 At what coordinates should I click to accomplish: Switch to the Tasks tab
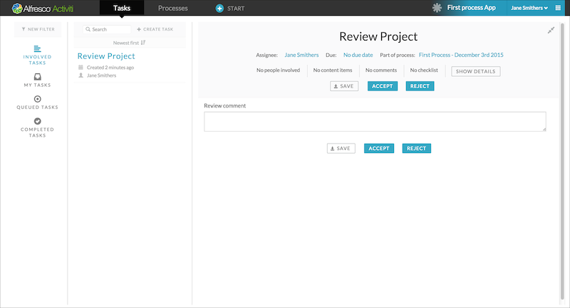(122, 8)
